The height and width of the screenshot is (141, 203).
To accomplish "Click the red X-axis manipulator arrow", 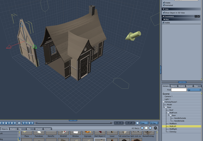I will pyautogui.click(x=9, y=47).
